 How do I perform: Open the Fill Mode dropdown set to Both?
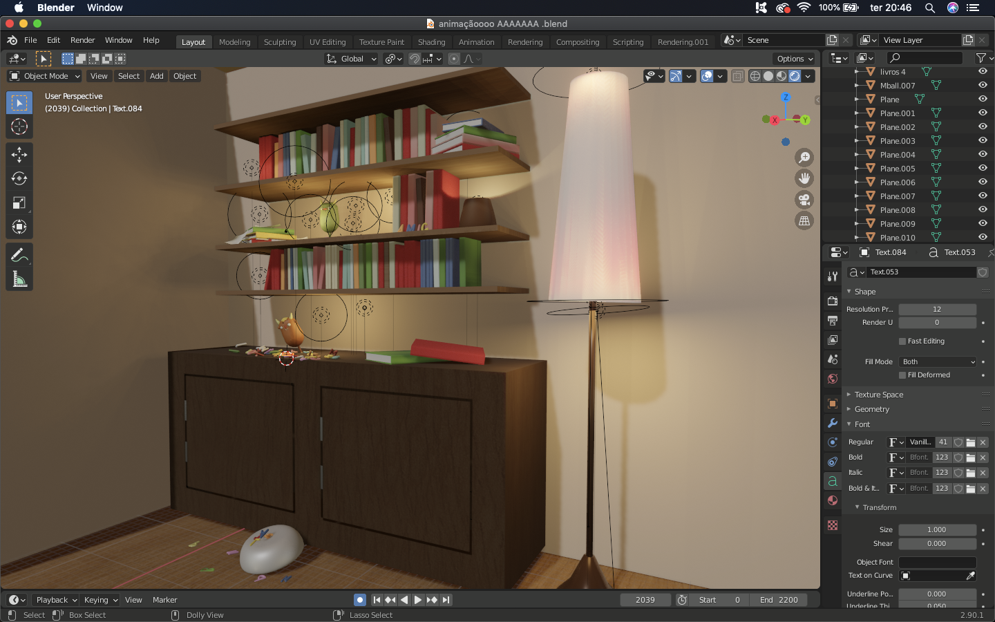click(x=938, y=361)
